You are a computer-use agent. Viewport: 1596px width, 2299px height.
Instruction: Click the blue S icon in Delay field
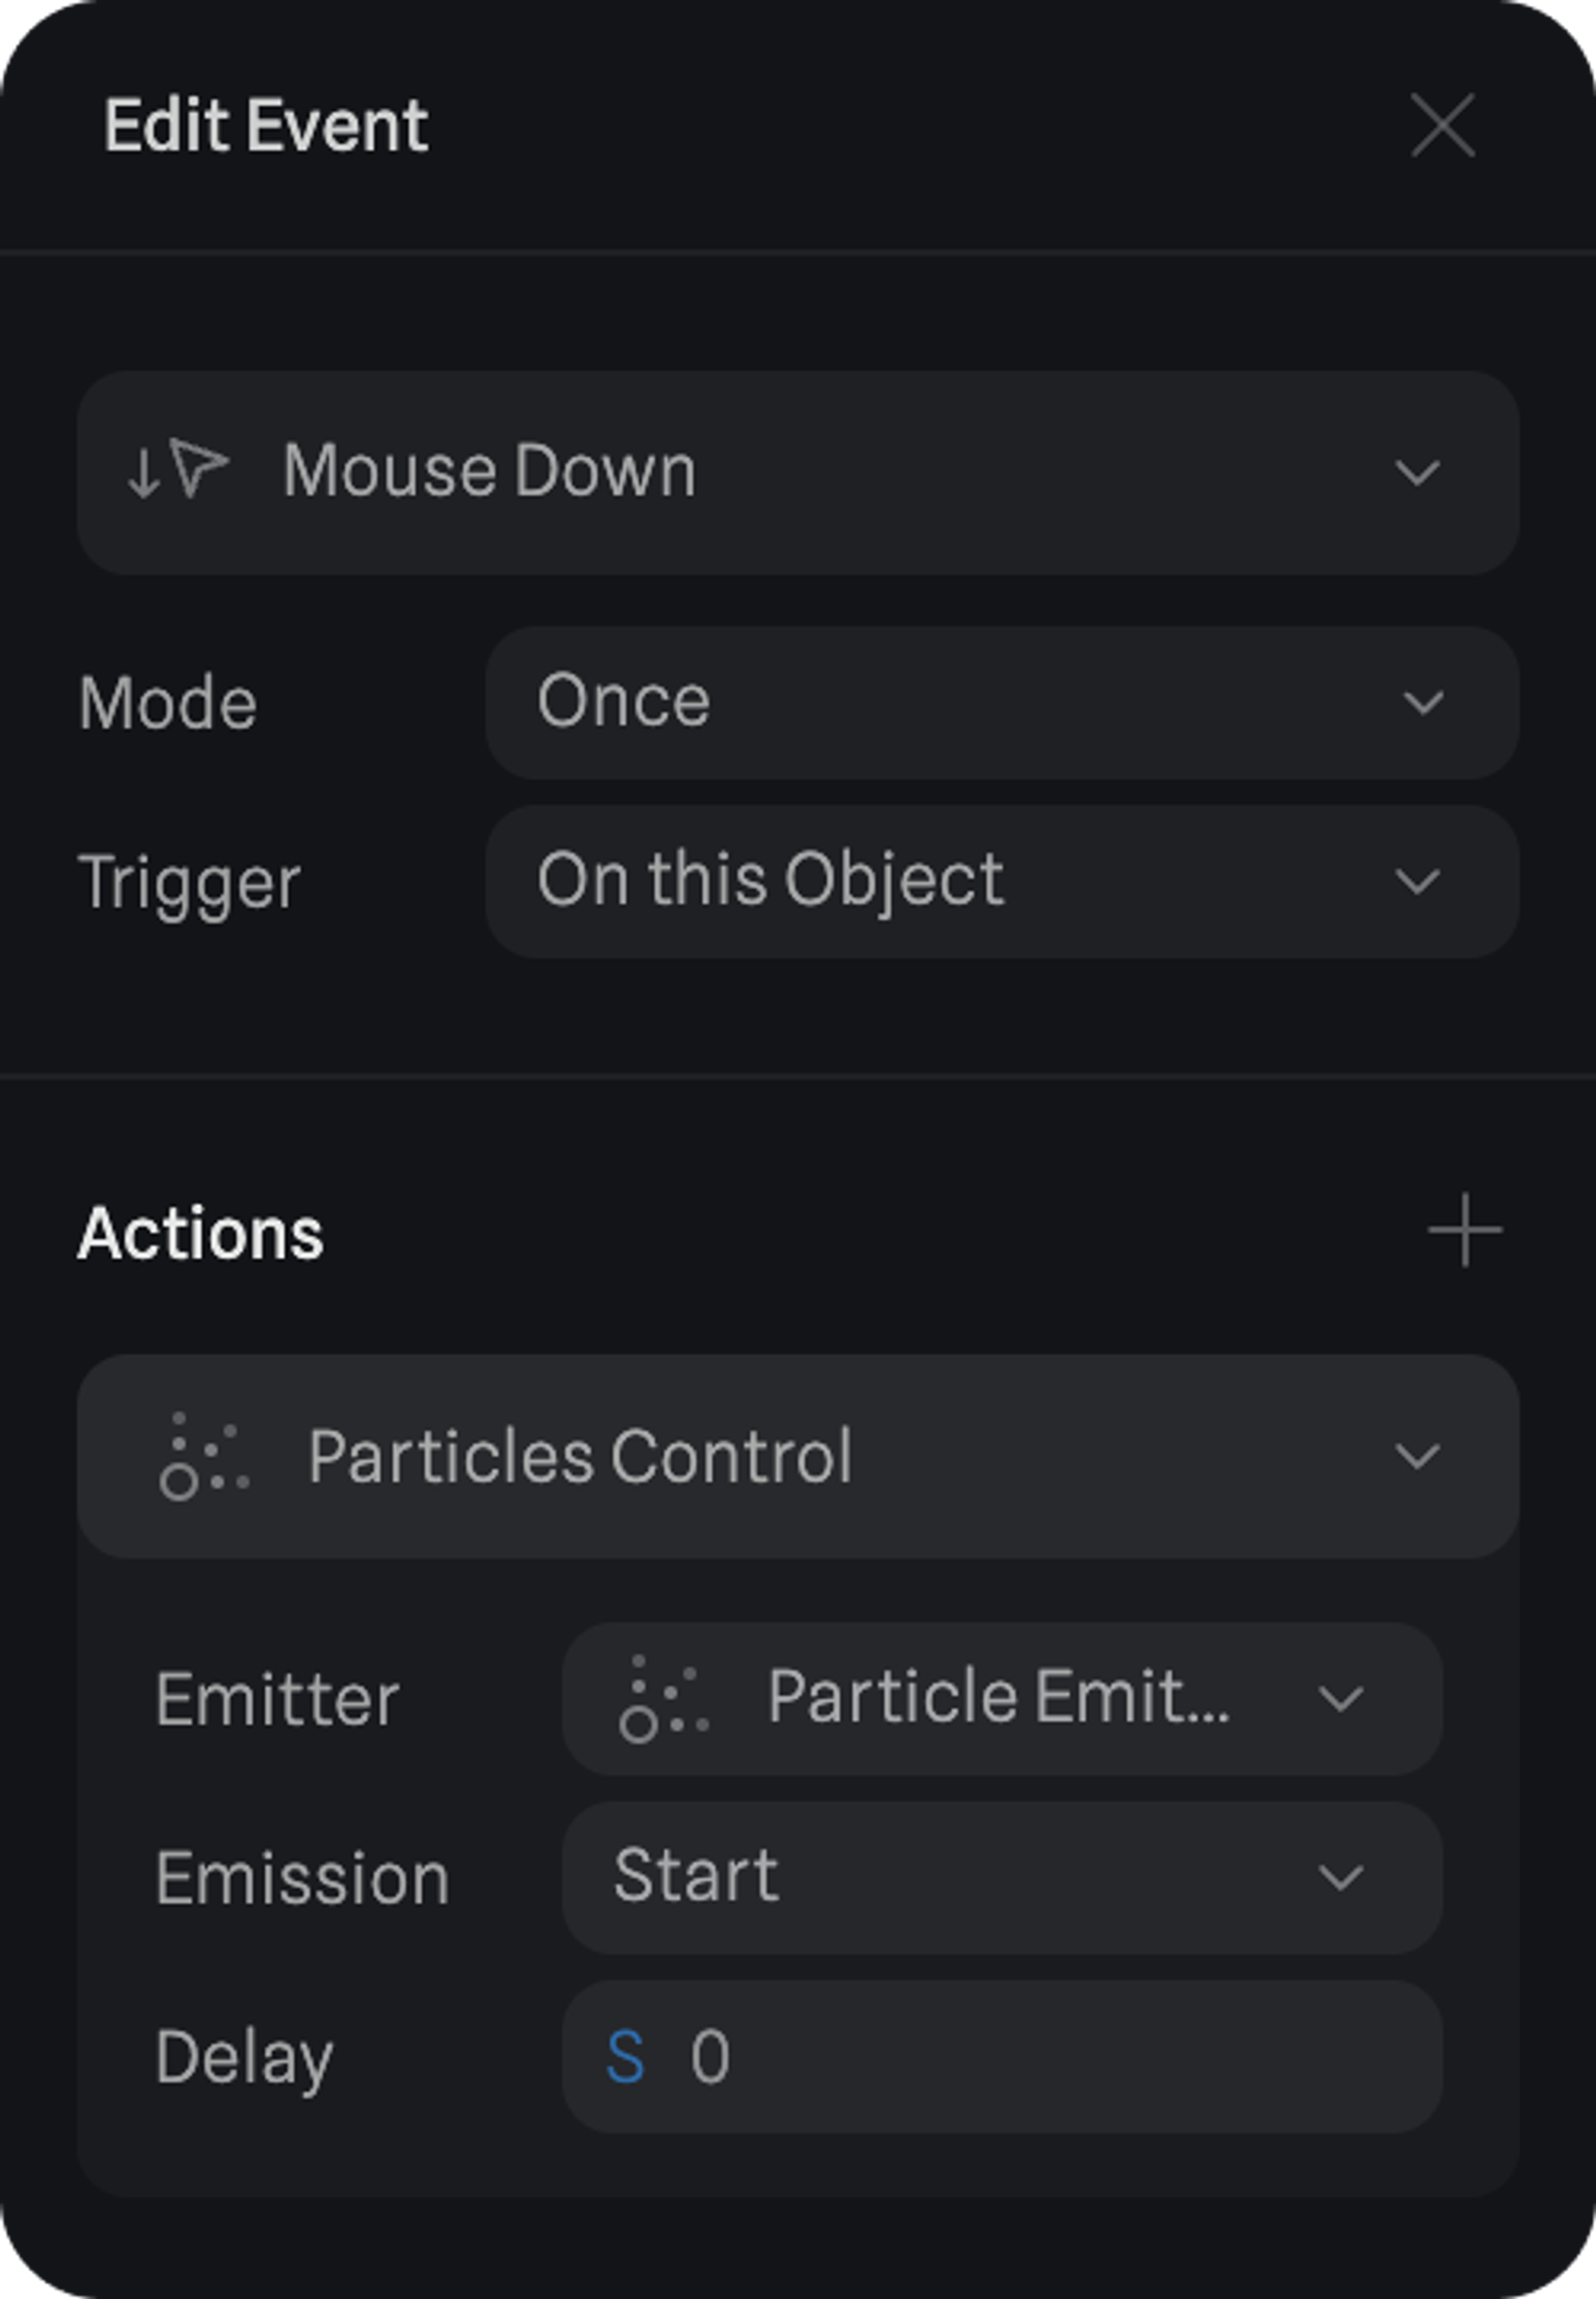626,2057
